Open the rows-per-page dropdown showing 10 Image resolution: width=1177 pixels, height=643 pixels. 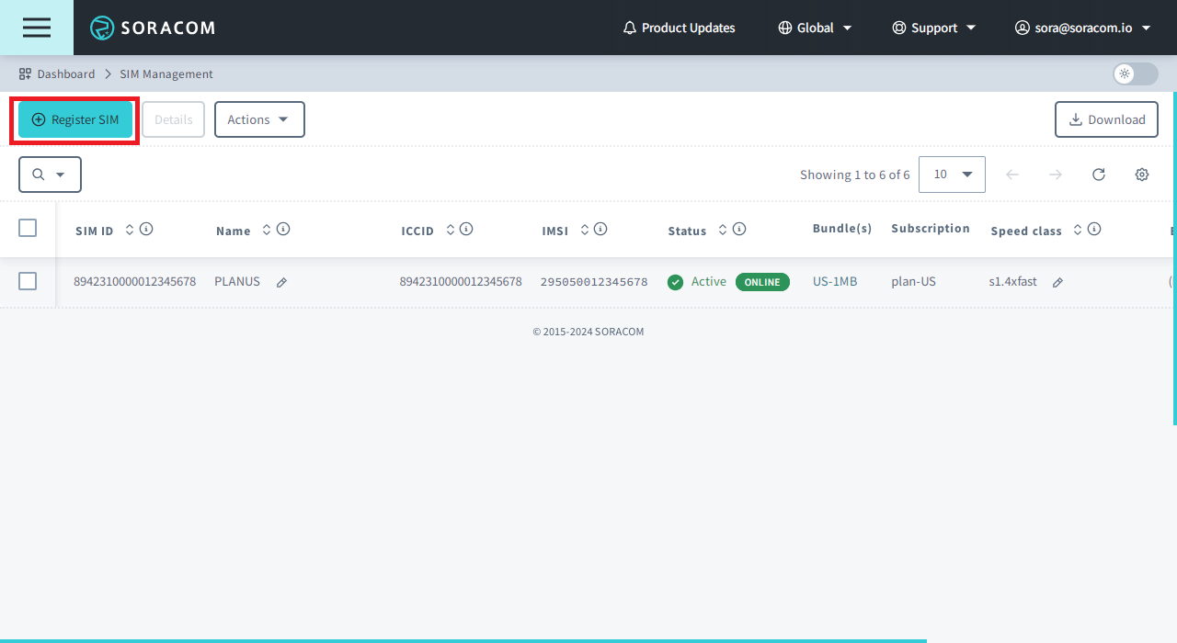coord(952,175)
